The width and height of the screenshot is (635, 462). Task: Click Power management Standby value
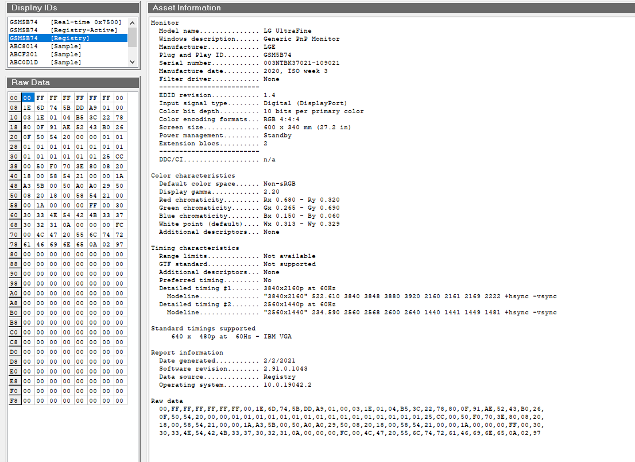point(277,136)
